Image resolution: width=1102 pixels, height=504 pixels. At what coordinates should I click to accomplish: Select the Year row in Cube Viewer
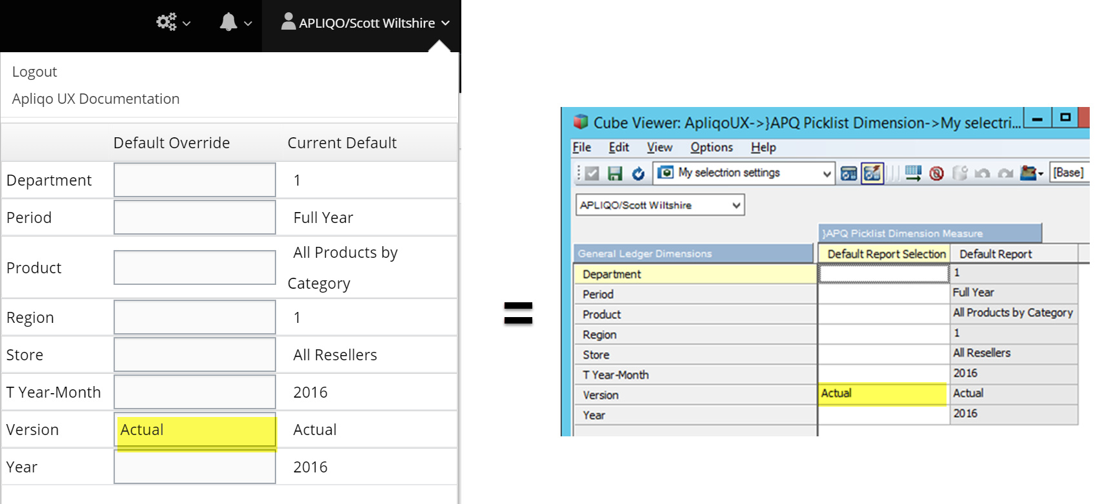695,415
